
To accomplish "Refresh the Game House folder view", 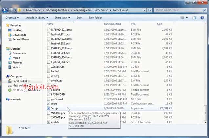I will [149, 10].
